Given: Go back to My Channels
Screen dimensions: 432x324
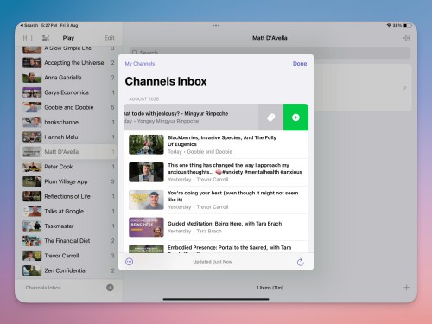Looking at the screenshot, I should (x=140, y=64).
